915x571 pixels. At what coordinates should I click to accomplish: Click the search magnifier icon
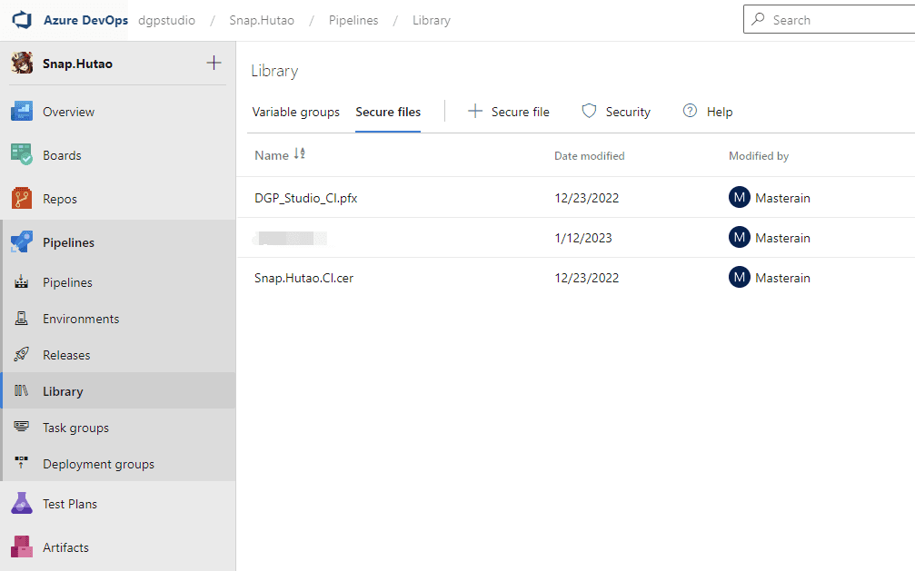(758, 19)
